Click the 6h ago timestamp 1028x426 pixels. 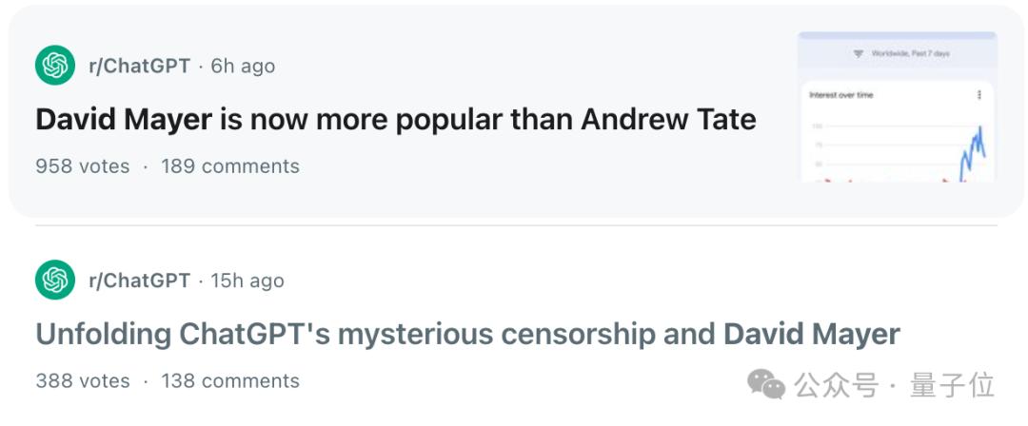pos(243,66)
